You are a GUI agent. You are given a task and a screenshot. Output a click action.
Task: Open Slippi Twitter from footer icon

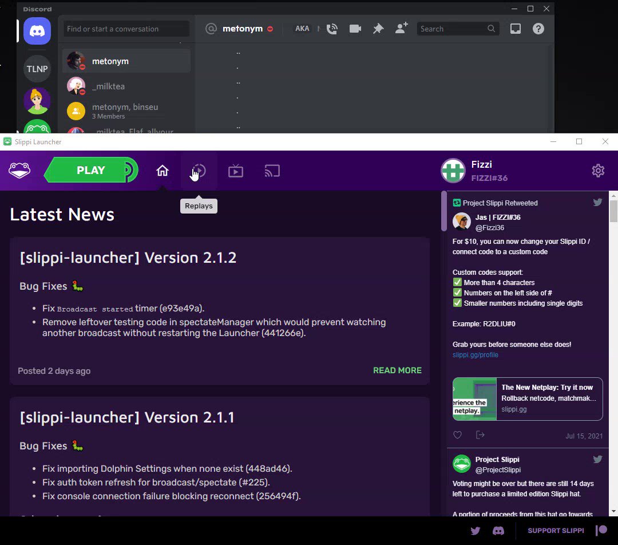point(476,531)
